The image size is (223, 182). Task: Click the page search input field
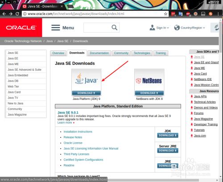click(x=97, y=28)
